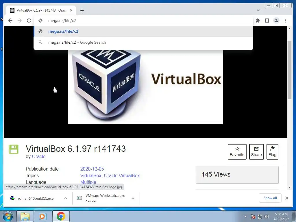Reload the page with the refresh icon
The image size is (296, 222).
(29, 21)
